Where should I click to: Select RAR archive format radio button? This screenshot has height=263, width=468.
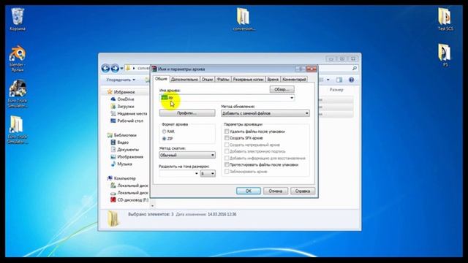click(164, 131)
